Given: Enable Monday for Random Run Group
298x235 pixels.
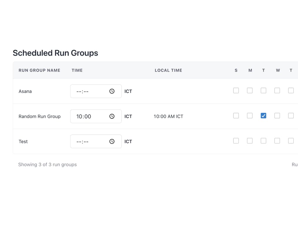Looking at the screenshot, I should [250, 116].
